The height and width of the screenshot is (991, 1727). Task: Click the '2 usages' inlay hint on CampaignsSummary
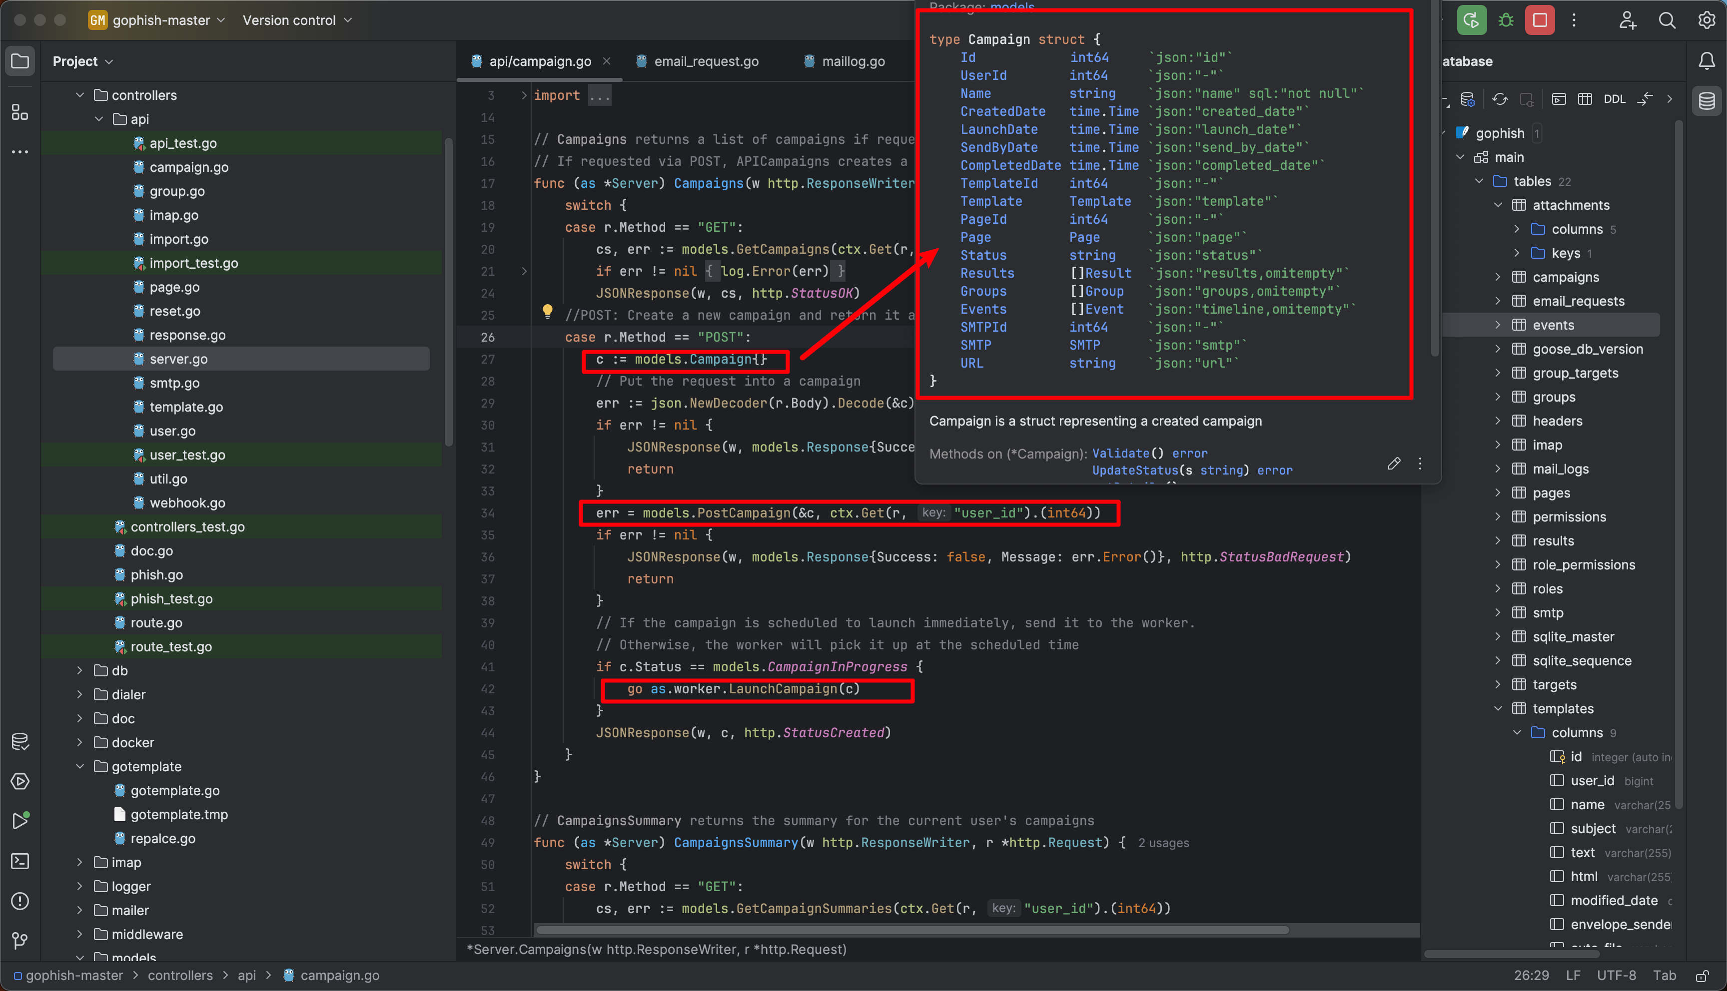(x=1163, y=843)
